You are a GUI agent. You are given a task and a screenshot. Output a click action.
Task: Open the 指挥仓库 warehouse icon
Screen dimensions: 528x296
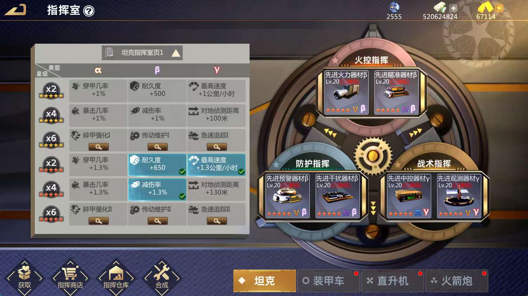click(x=116, y=273)
